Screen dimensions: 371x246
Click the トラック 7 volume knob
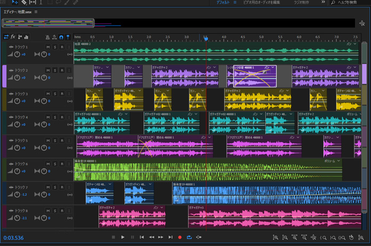[17, 195]
